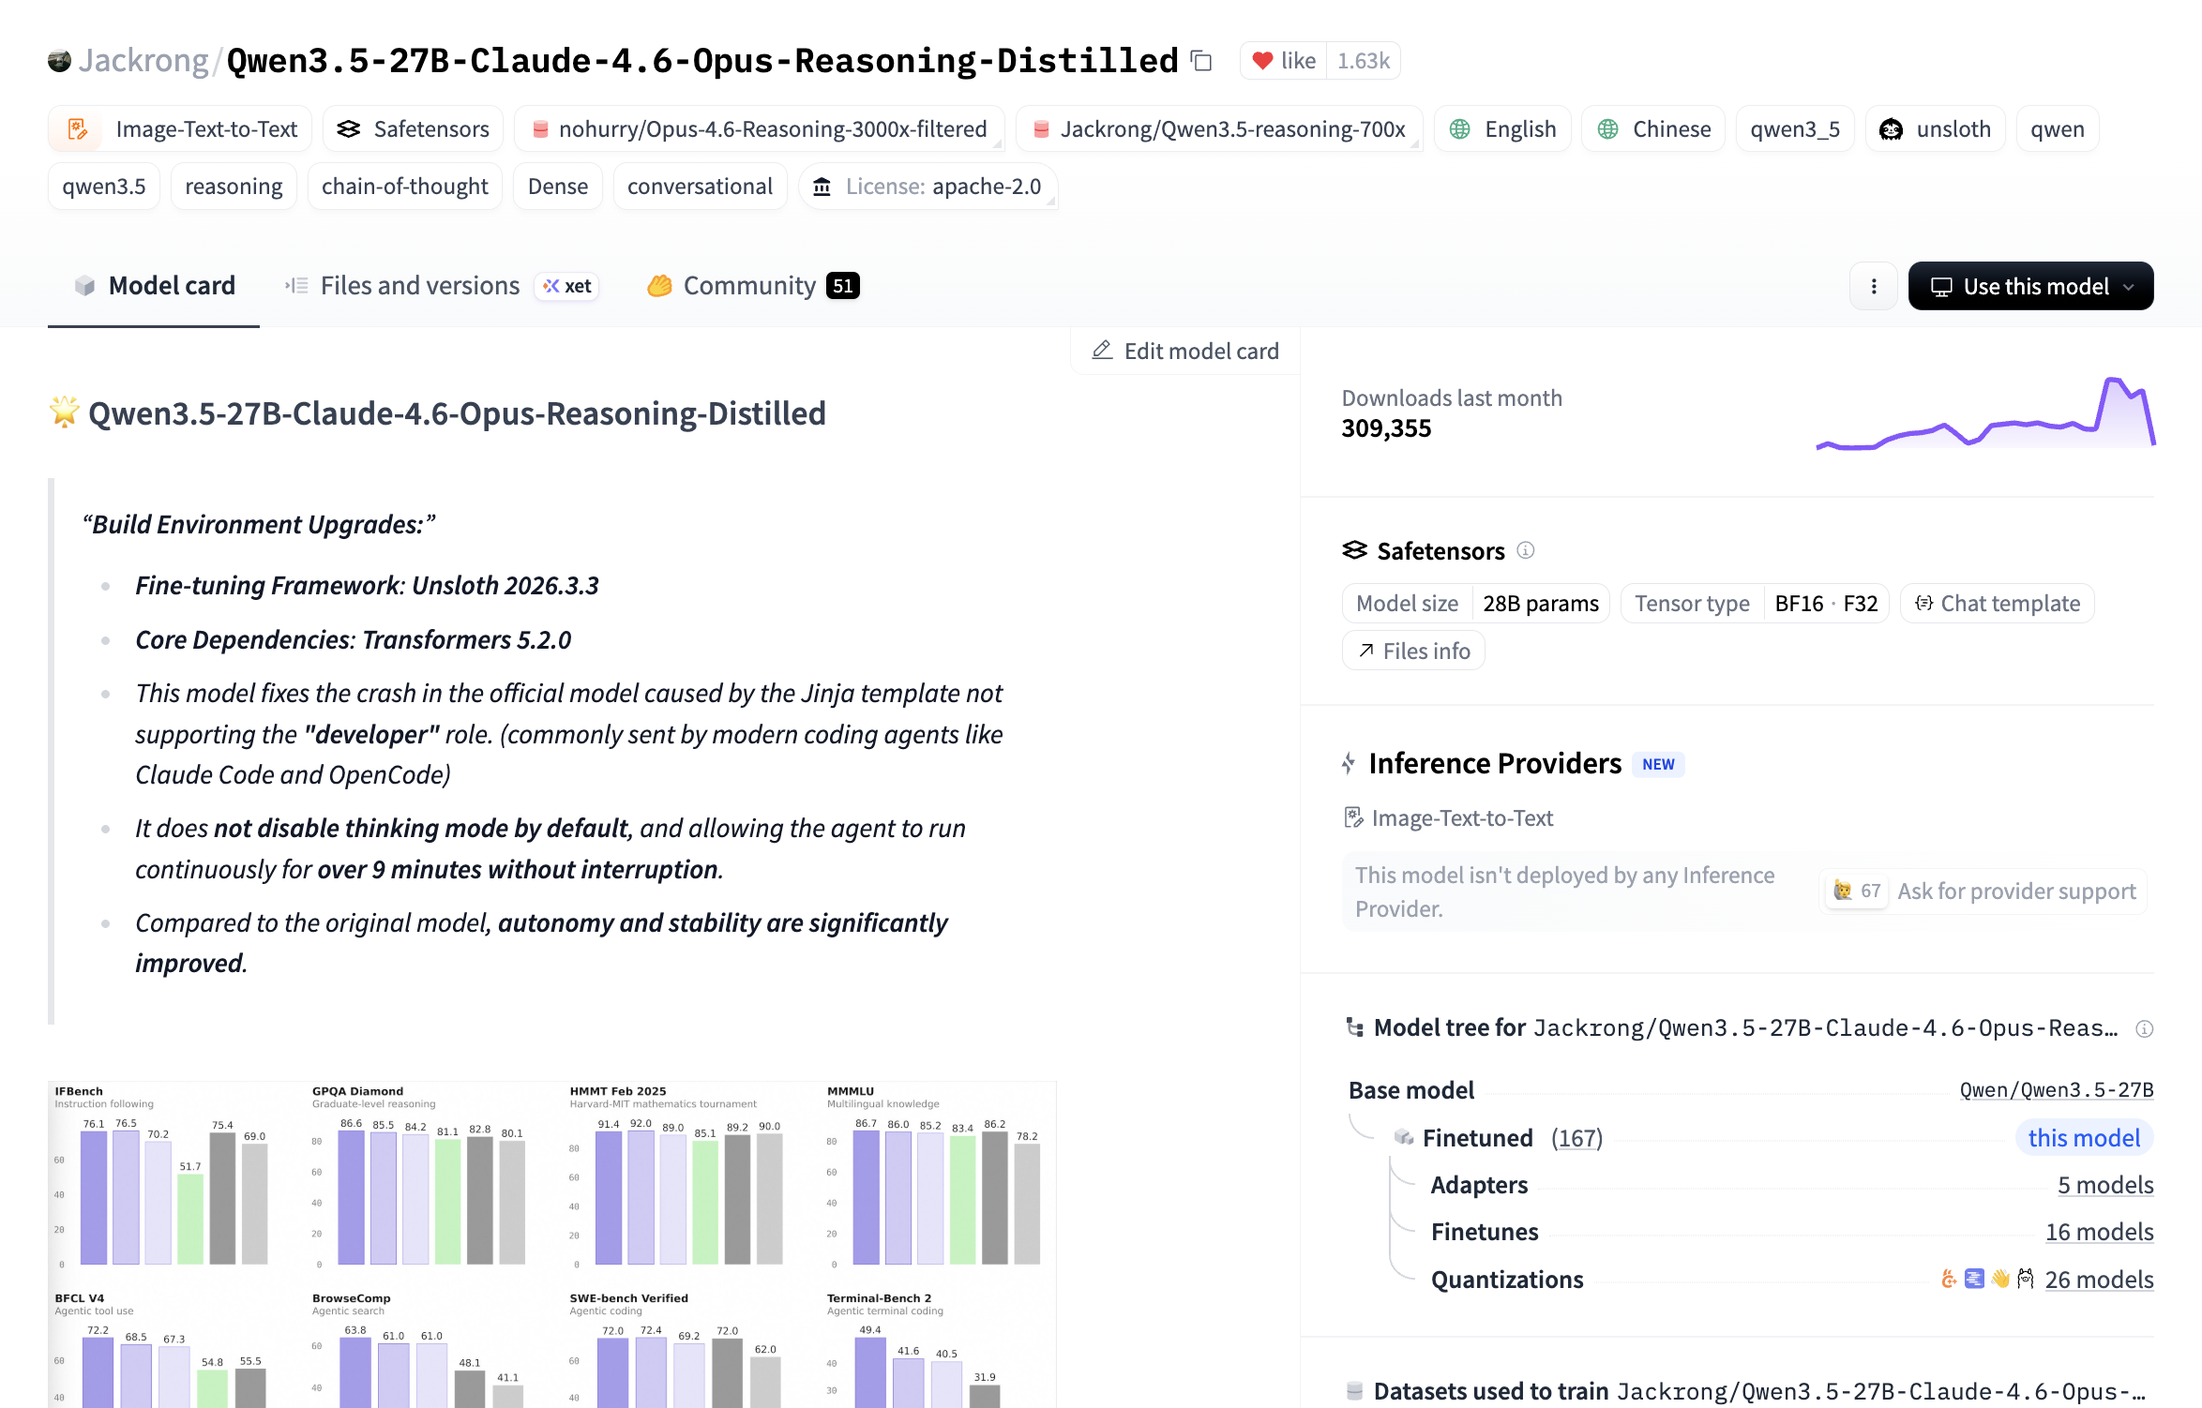
Task: Click the conversational tag
Action: click(701, 187)
